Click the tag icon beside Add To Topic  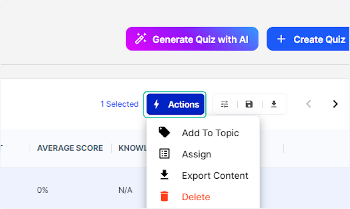[x=164, y=132]
